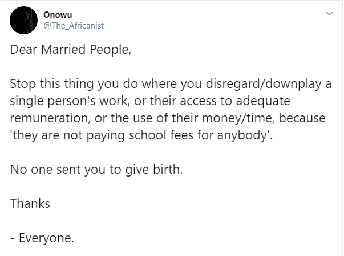Click the 'Dear Married People,' greeting line
This screenshot has height=256, width=344.
click(71, 49)
